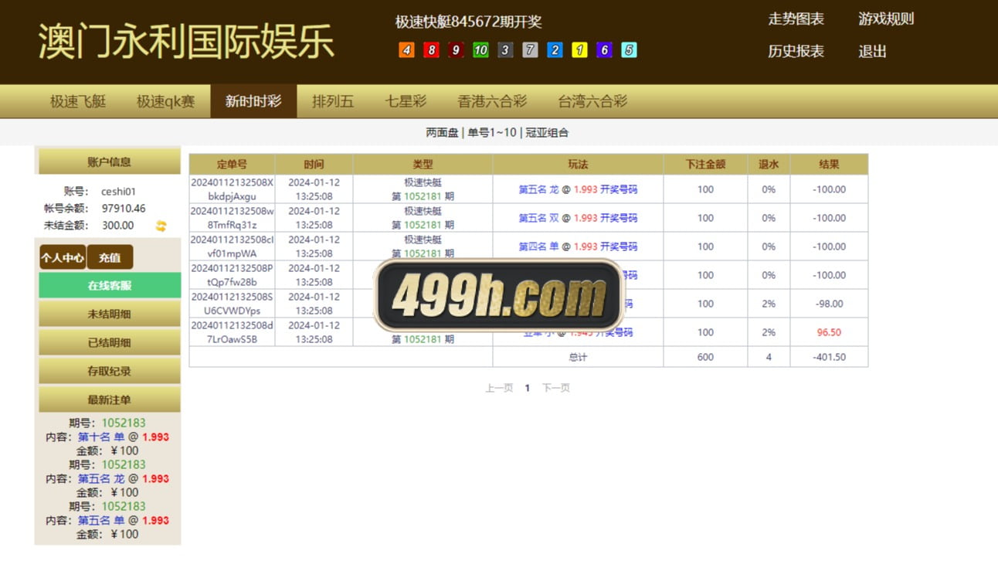The height and width of the screenshot is (588, 998).
Task: Open the 游戏规则 game rules link
Action: 886,19
